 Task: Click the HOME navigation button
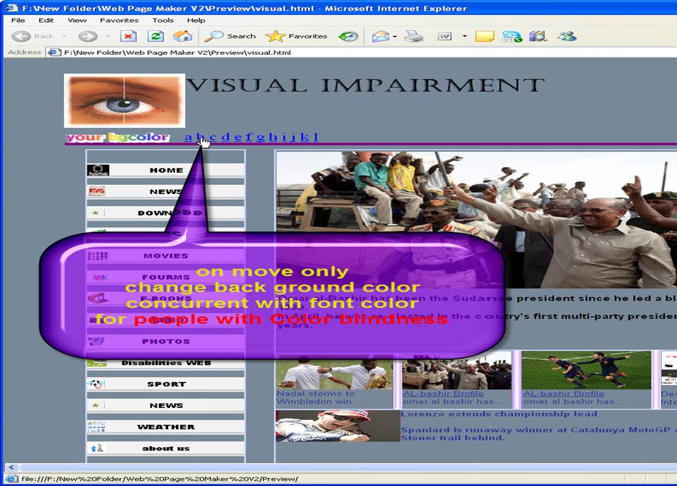point(166,170)
